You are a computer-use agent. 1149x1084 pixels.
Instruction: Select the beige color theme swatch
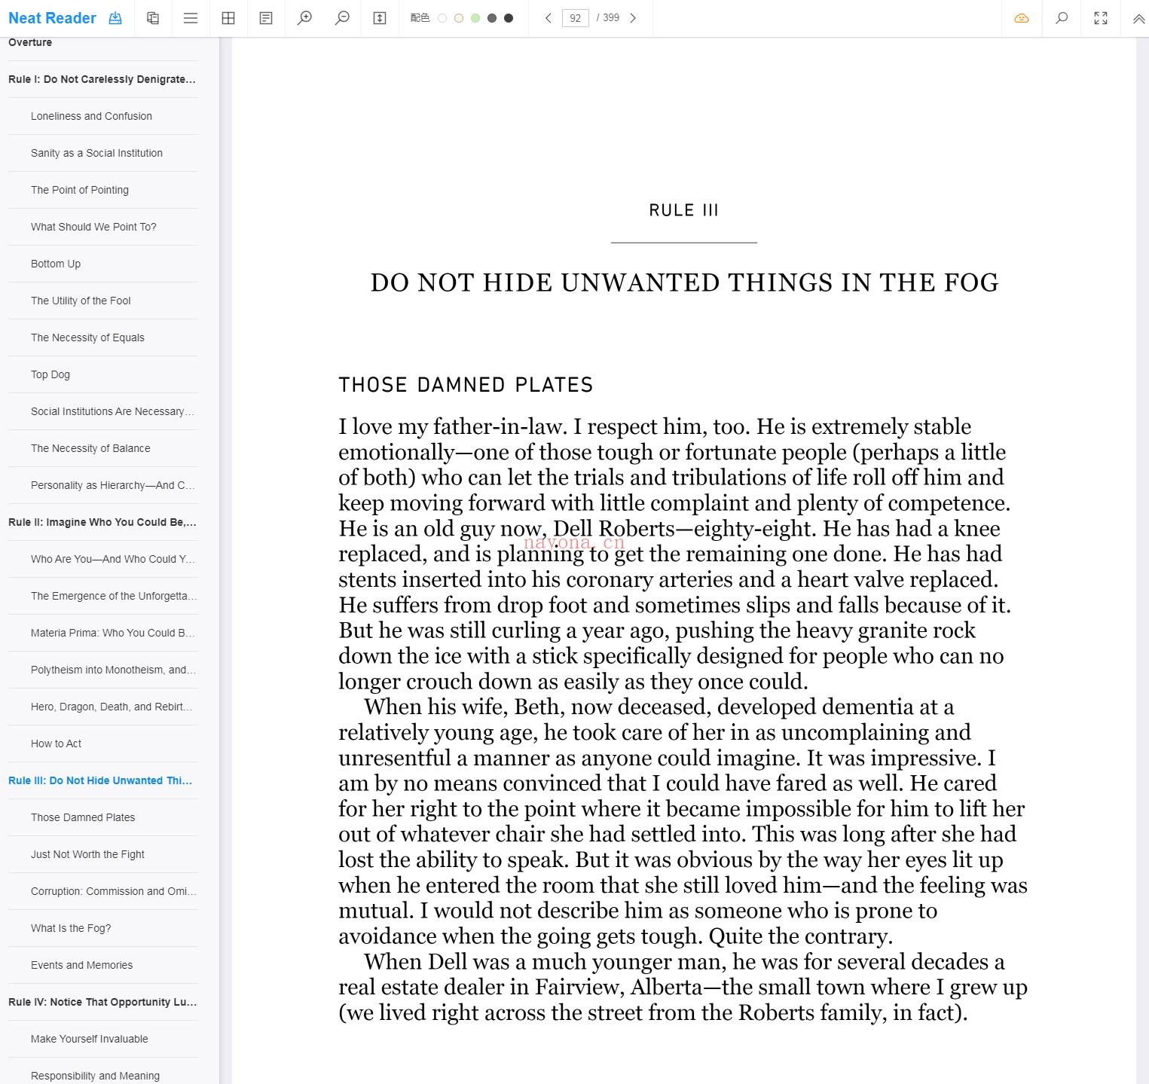click(459, 18)
